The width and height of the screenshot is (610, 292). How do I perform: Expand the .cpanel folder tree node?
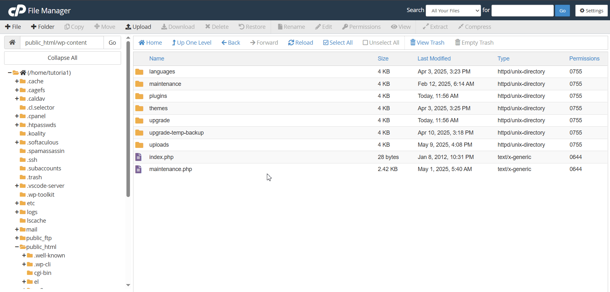tap(17, 116)
